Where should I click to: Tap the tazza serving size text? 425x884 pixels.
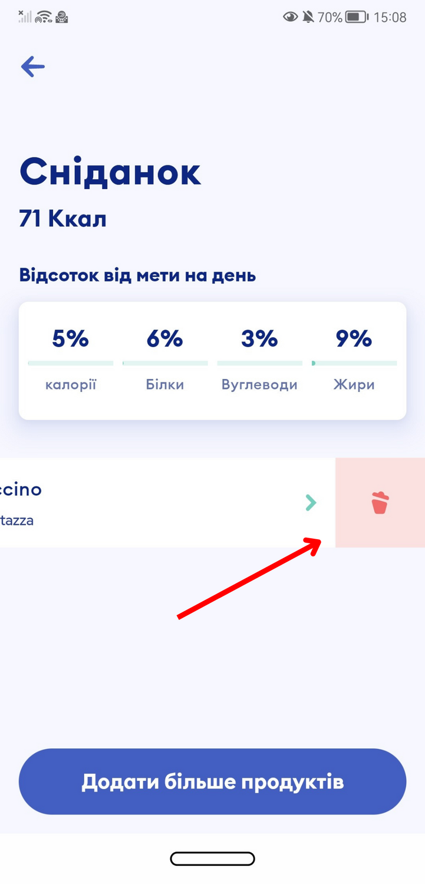coord(17,520)
